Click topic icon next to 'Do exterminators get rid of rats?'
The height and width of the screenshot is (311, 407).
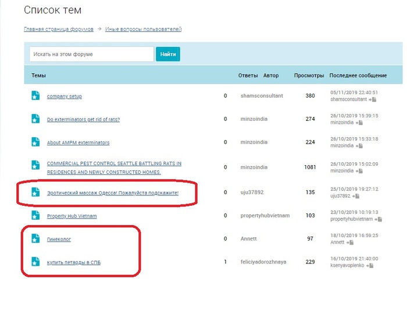pyautogui.click(x=35, y=119)
